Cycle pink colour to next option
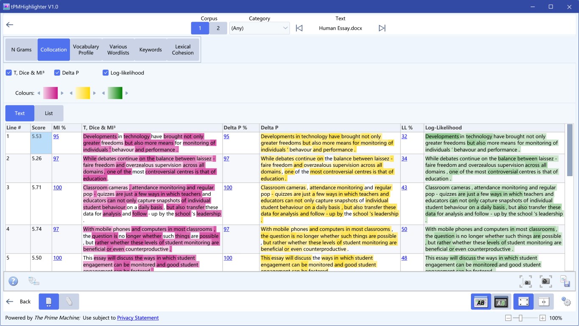This screenshot has height=326, width=579. [x=62, y=93]
